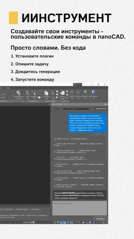The image size is (134, 239).
Task: Open the Копирование свойств tool
Action: tap(19, 95)
